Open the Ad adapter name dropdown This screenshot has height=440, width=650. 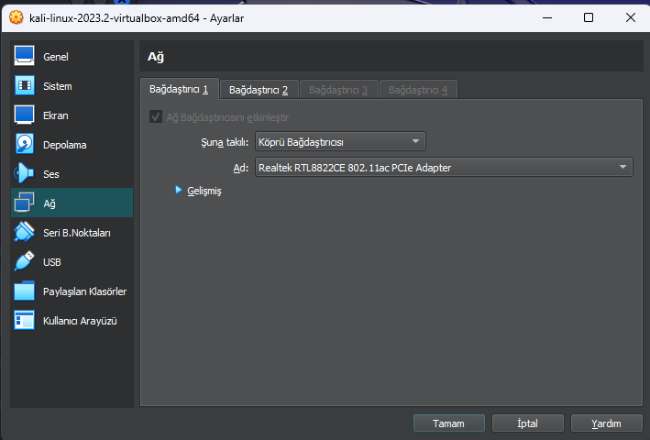click(x=444, y=167)
